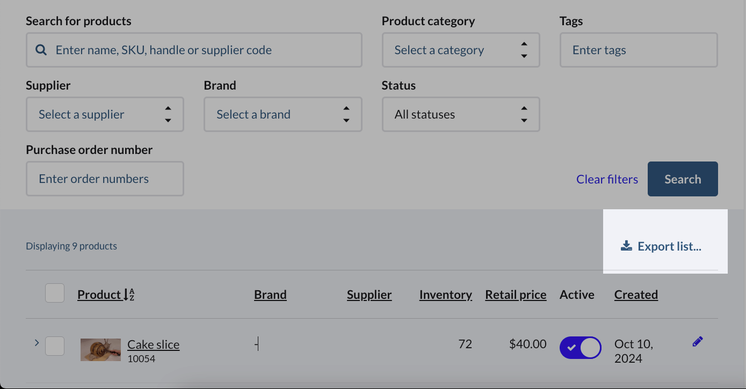This screenshot has height=389, width=746.
Task: Click the Search button
Action: tap(683, 179)
